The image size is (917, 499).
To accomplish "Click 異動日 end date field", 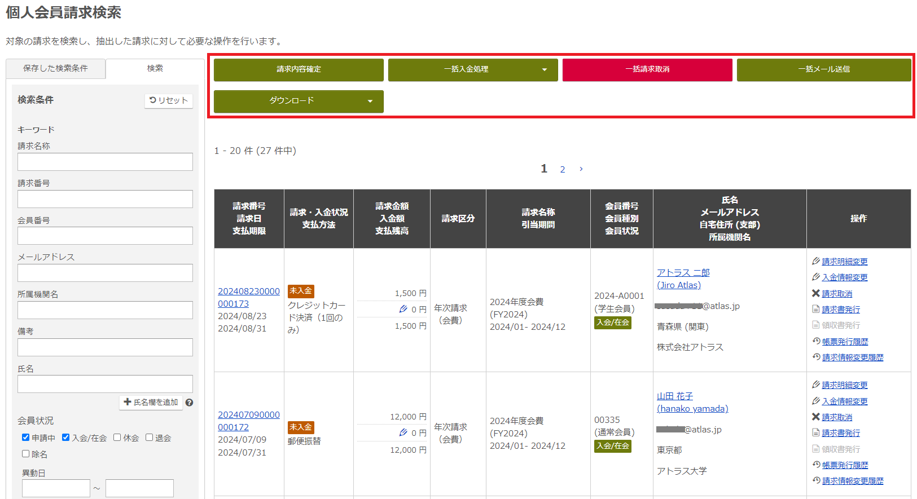I will (139, 488).
